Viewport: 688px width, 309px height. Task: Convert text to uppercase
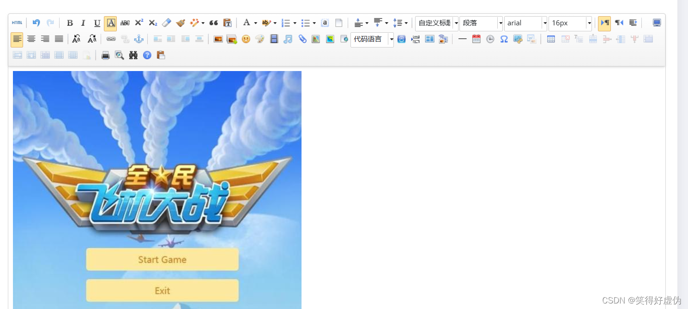coord(77,39)
